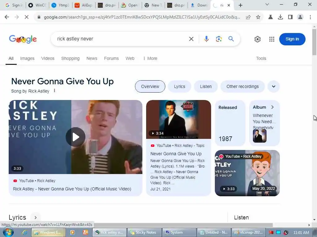Switch to the AliExpress browser tab
The height and width of the screenshot is (237, 317).
click(x=84, y=5)
